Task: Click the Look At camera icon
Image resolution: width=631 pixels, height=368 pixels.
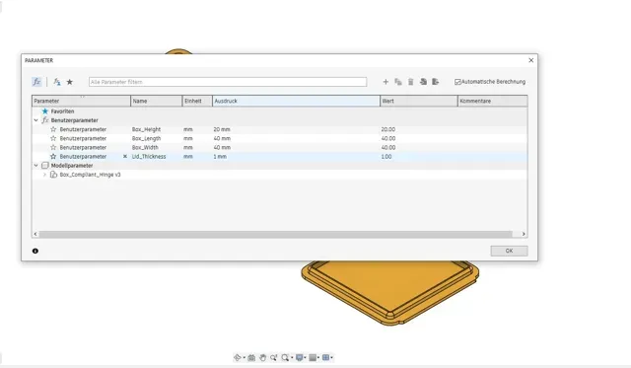Action: click(251, 357)
